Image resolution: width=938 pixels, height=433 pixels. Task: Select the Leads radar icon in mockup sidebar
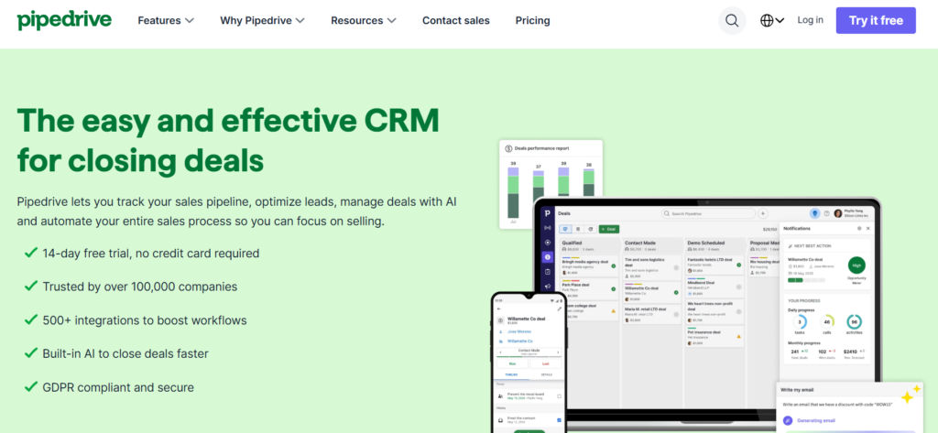click(x=548, y=228)
